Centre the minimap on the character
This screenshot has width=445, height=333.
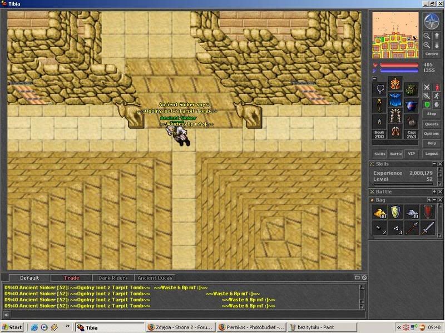[432, 54]
